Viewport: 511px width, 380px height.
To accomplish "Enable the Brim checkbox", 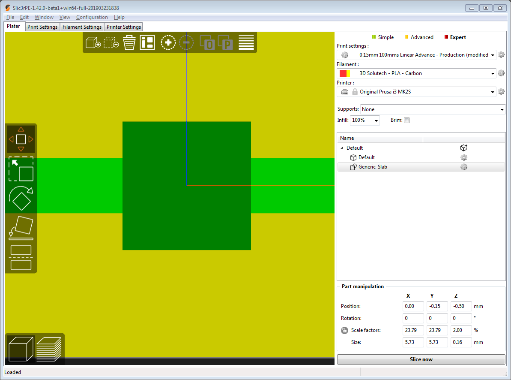I will [x=406, y=120].
